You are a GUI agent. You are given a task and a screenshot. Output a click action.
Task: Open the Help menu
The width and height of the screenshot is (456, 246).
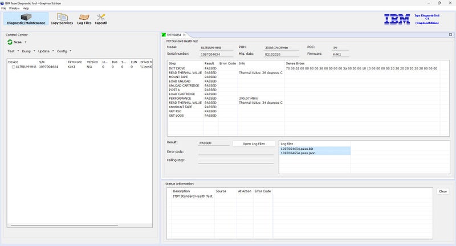tap(26, 9)
